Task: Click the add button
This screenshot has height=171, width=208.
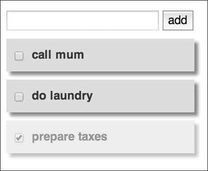Action: (178, 20)
